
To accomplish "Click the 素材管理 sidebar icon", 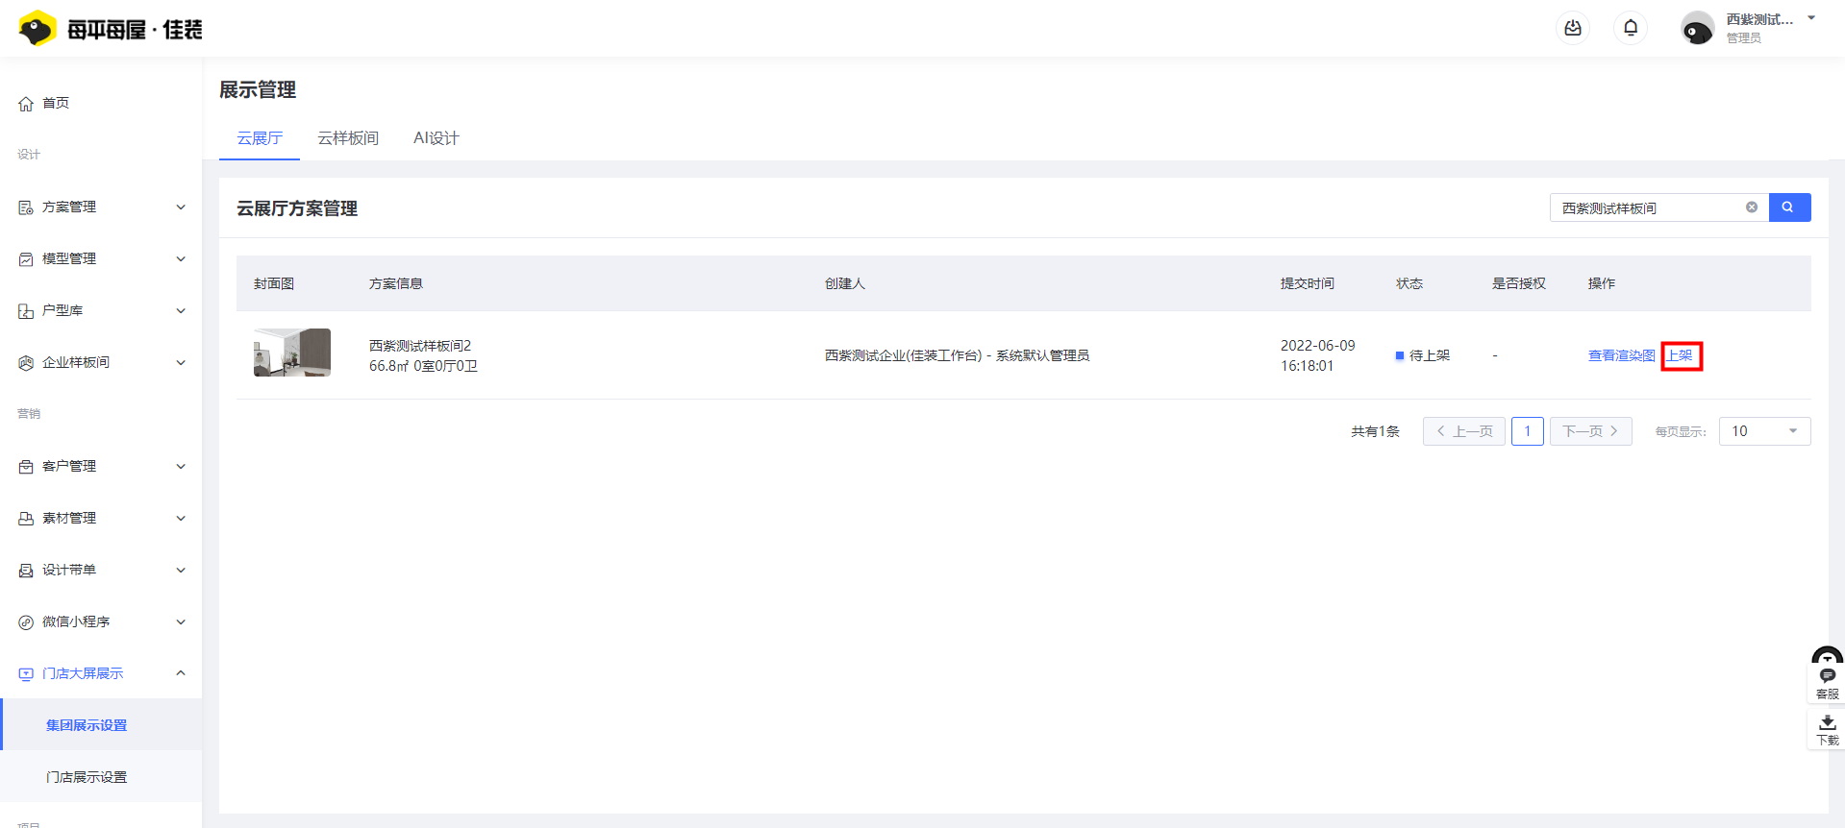I will click(26, 519).
